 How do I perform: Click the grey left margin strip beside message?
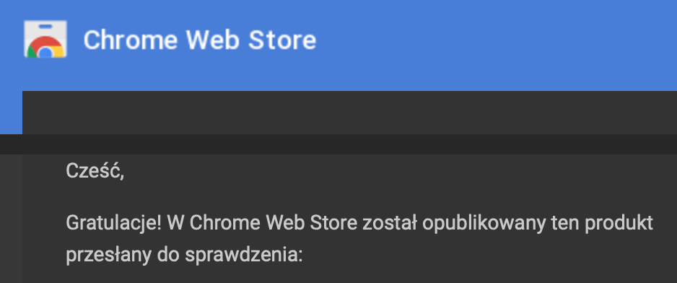[x=11, y=218]
